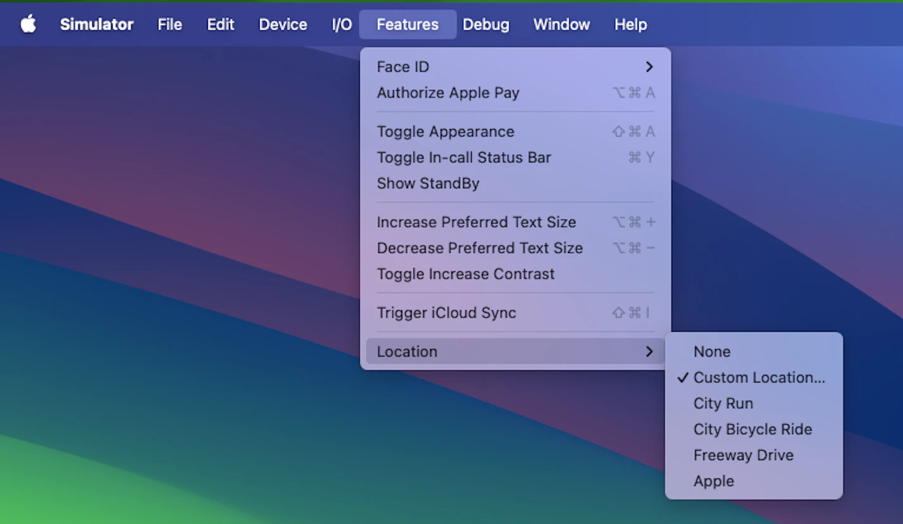Select Toggle Appearance

pos(515,131)
